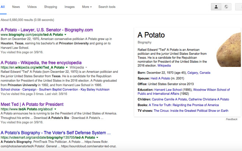Switch to private results person icon

(216, 7)
